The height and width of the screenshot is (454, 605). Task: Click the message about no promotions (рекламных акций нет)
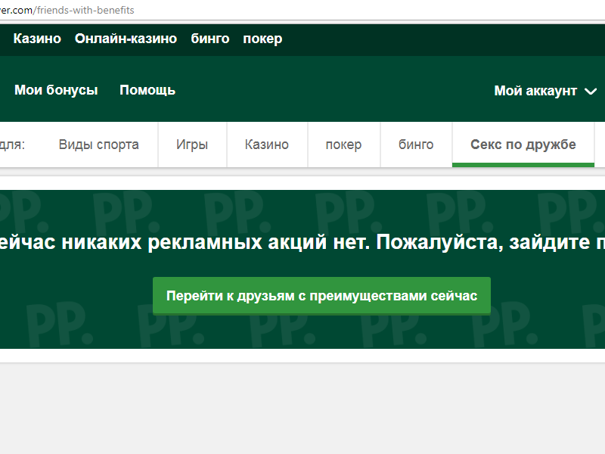pos(302,242)
